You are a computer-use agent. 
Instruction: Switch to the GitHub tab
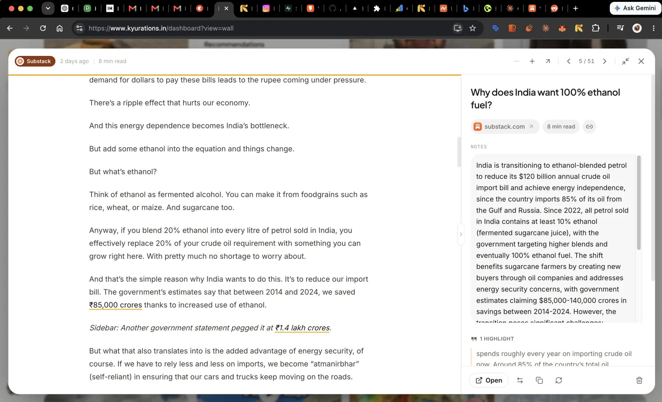coord(333,8)
